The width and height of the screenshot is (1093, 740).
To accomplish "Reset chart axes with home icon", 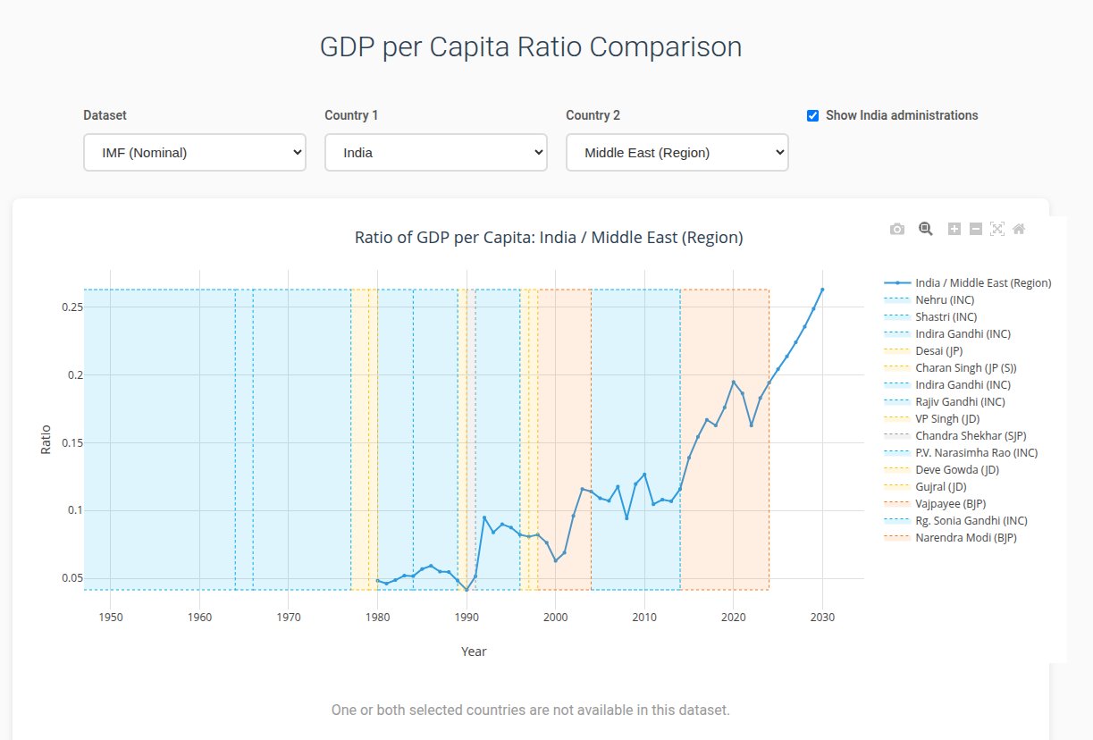I will 1019,229.
